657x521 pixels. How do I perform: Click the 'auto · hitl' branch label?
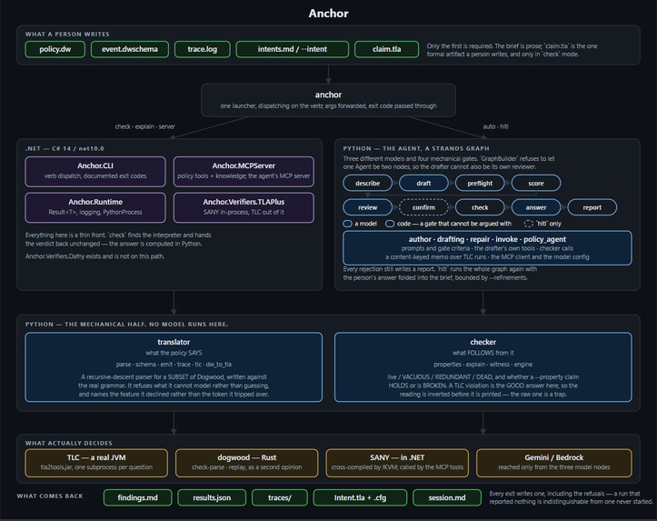[x=495, y=126]
